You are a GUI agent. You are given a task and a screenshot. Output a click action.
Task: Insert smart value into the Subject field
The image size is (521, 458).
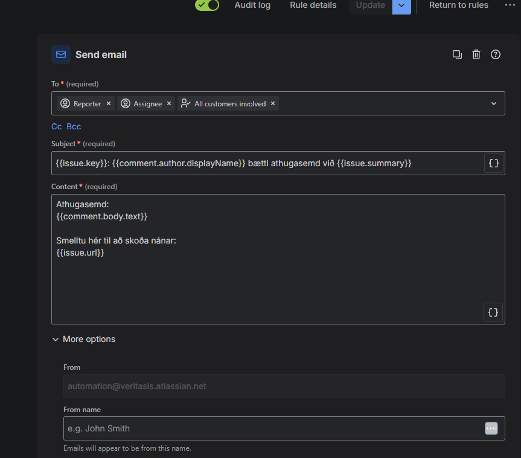(493, 163)
